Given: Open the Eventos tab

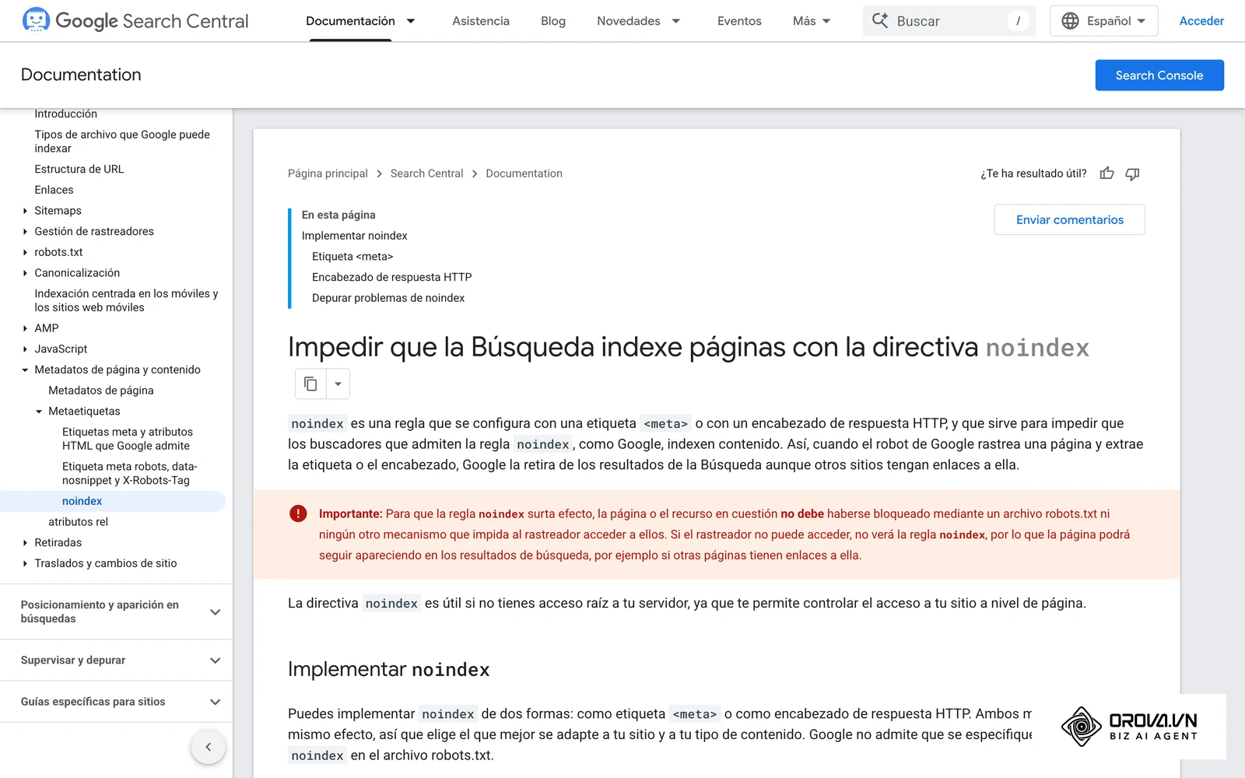Looking at the screenshot, I should [x=739, y=21].
